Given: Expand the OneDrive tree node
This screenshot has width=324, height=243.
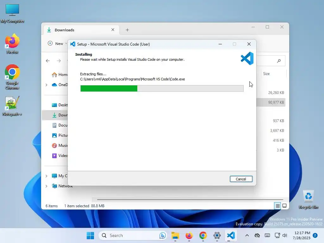Looking at the screenshot, I should [47, 85].
